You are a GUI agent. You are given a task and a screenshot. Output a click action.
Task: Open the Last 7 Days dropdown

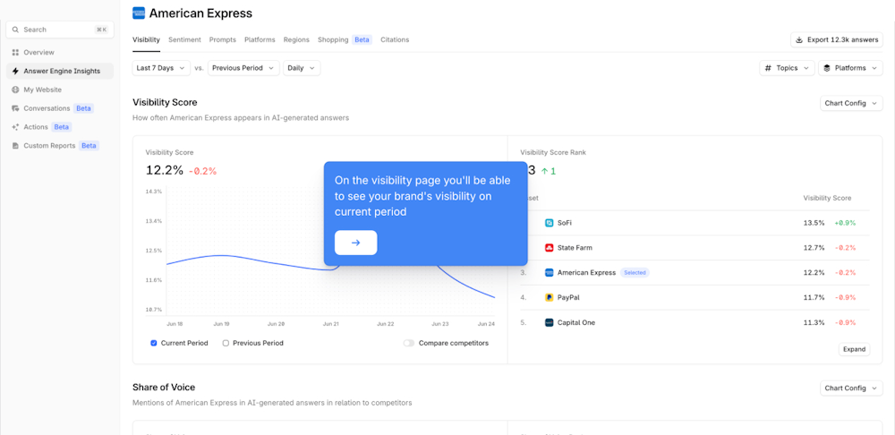click(161, 68)
